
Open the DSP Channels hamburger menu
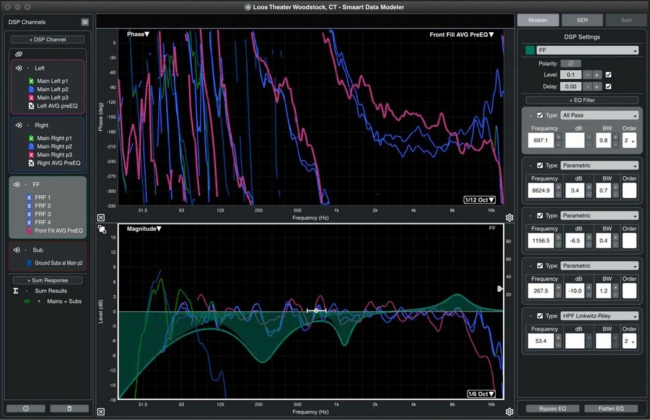[85, 22]
